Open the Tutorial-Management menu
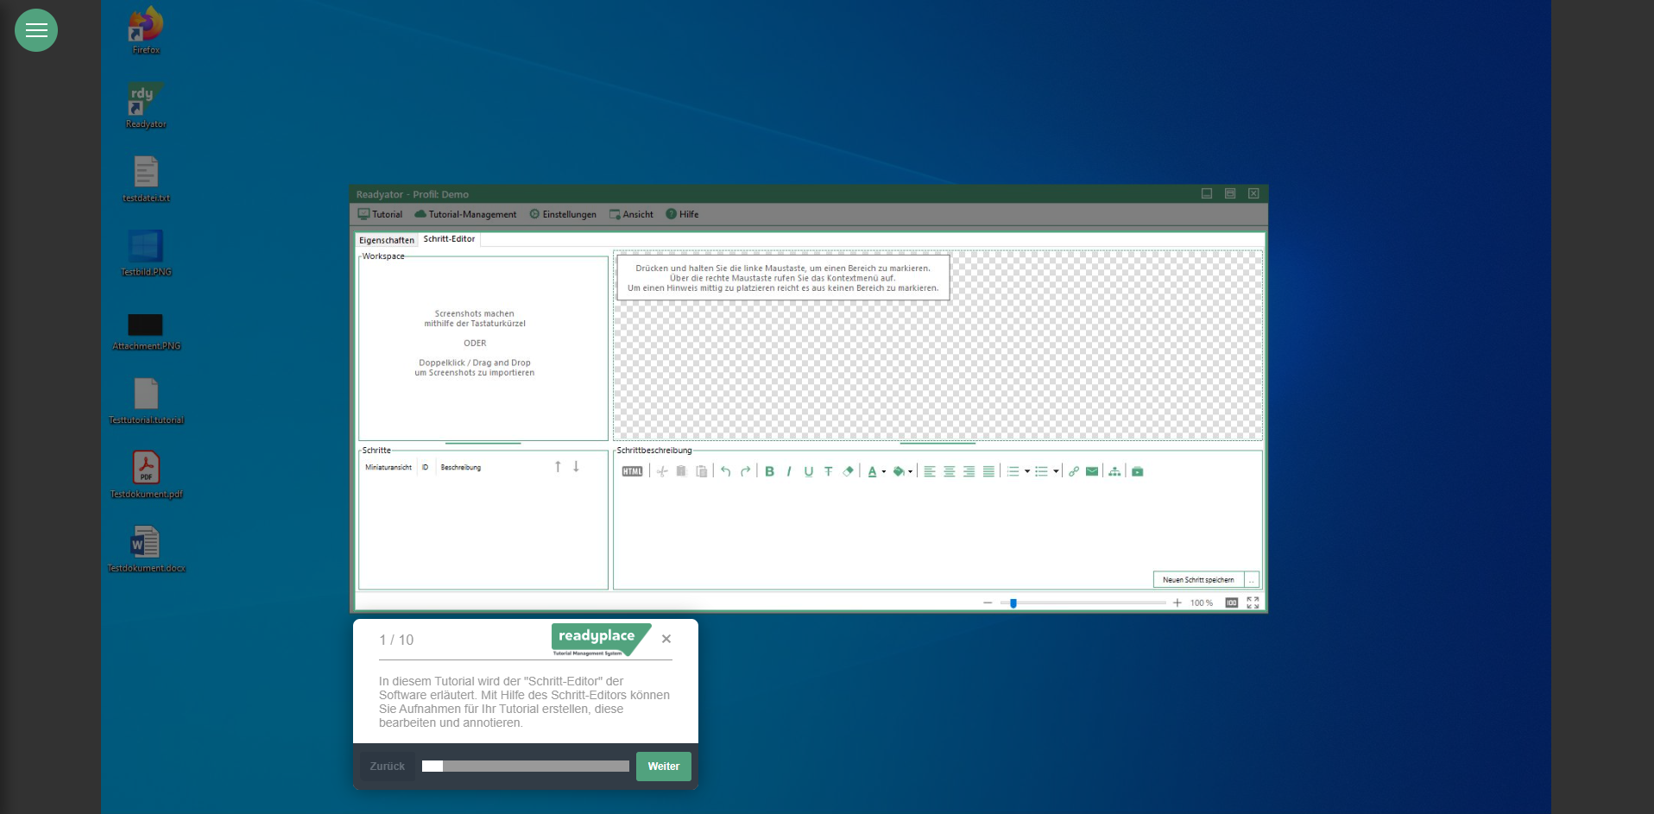This screenshot has height=814, width=1654. 465,214
